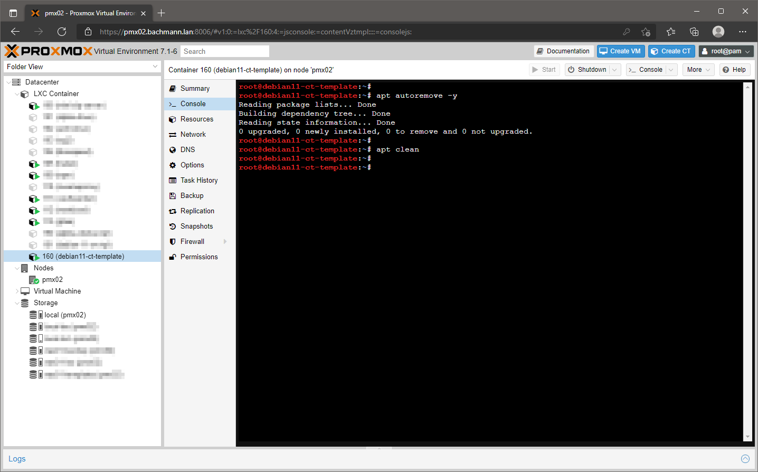Select node pmx02 in the tree
The width and height of the screenshot is (758, 472).
(x=52, y=279)
